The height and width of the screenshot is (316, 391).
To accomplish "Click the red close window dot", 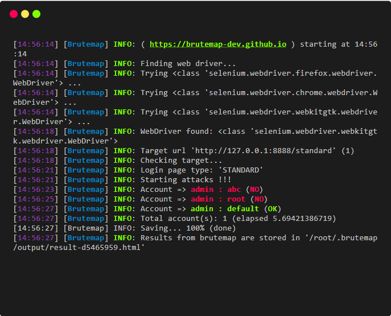I will click(14, 14).
